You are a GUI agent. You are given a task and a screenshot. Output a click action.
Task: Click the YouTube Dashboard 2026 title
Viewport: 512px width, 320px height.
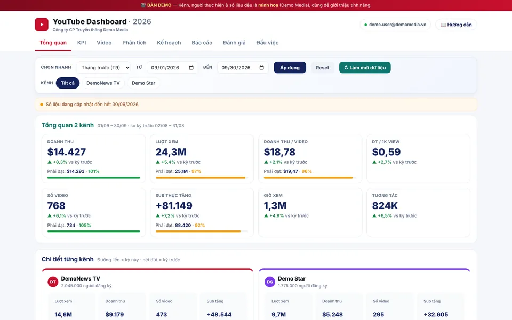(102, 21)
